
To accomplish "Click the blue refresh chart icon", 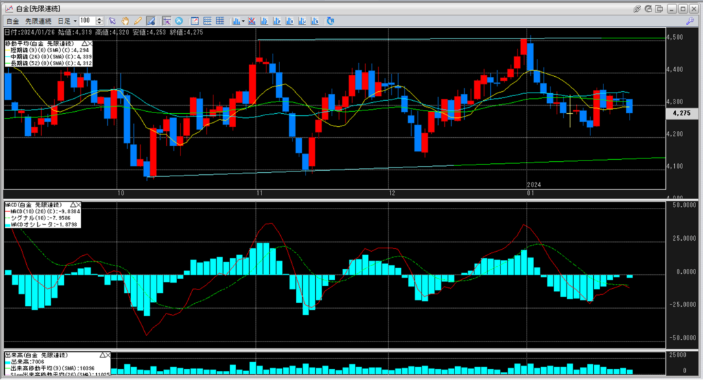I will tap(330, 21).
